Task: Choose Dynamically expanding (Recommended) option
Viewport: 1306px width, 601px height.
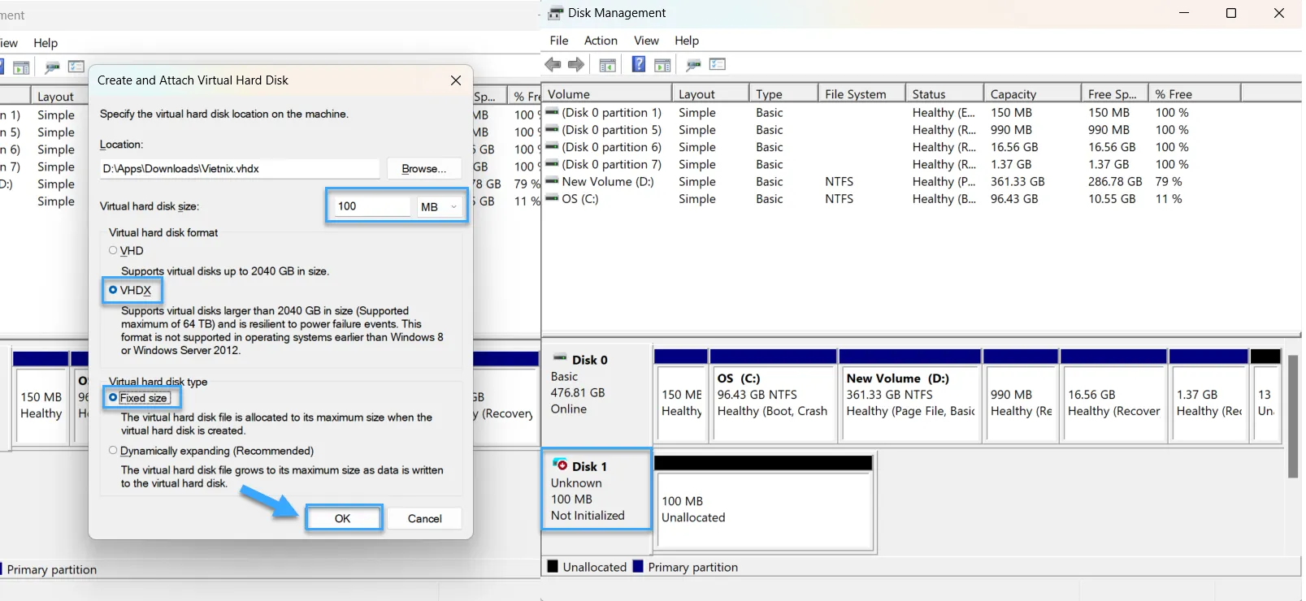Action: pos(113,450)
